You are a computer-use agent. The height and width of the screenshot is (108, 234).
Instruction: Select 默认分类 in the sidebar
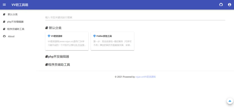[x=13, y=14]
